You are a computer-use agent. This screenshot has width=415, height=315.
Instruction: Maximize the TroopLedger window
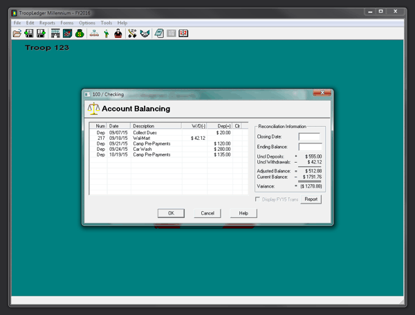[380, 11]
